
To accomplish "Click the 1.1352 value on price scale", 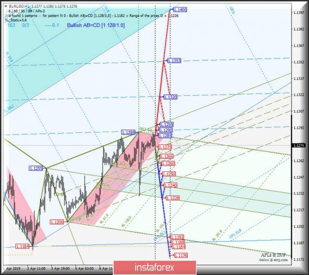I will (x=299, y=62).
